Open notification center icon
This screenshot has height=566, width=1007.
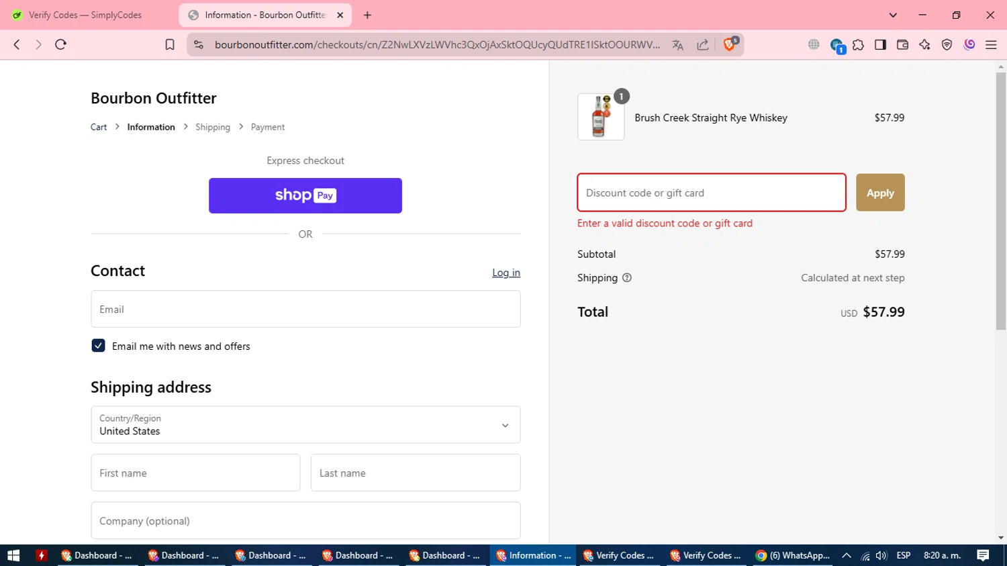(983, 555)
